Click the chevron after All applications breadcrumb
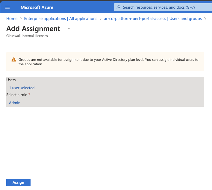 pyautogui.click(x=101, y=19)
